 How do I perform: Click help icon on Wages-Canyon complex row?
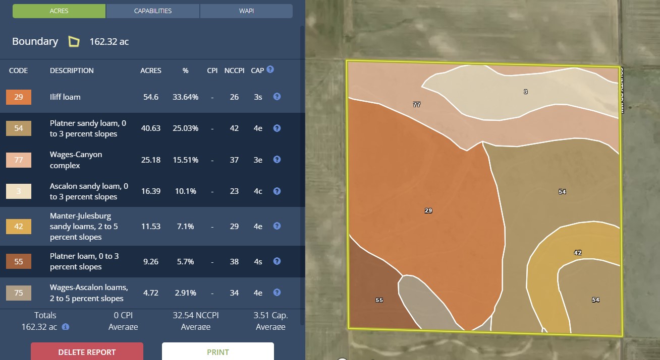277,160
